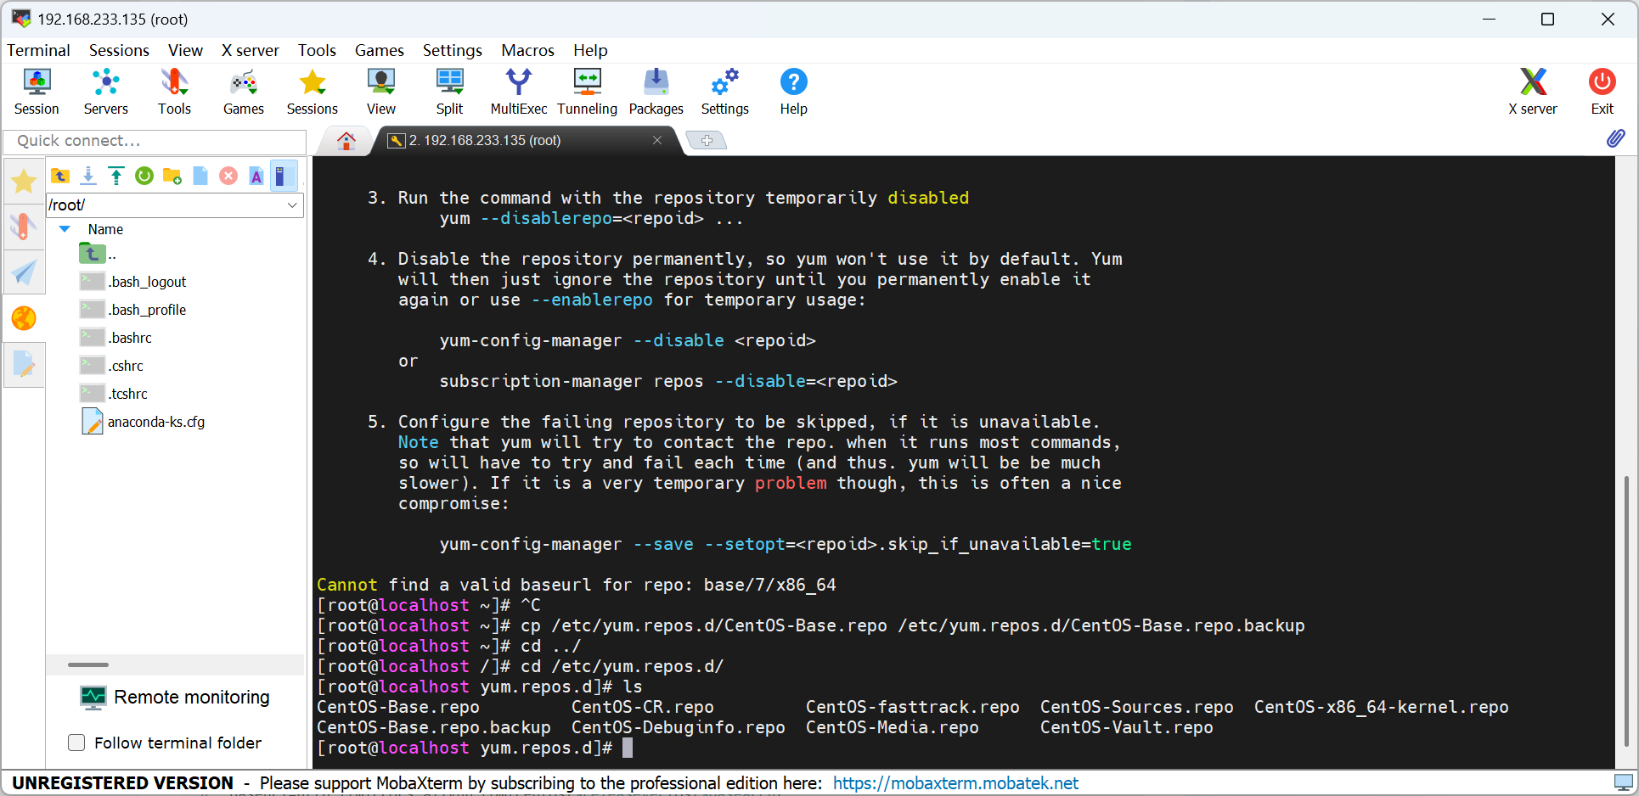The height and width of the screenshot is (796, 1639).
Task: Open the /root/ path dropdown
Action: point(292,205)
